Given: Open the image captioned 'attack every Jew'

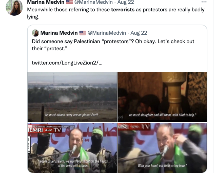Looking at the screenshot, I should click(72, 97).
